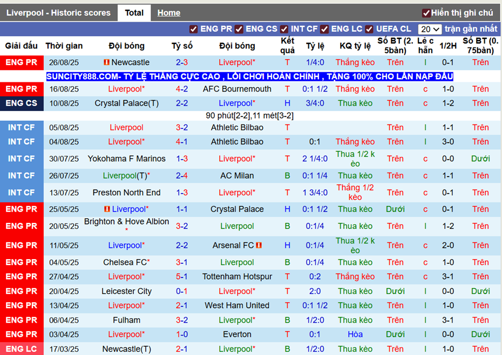Viewport: 502px width, 355px height.
Task: Click the Tottenham Hotspur team name
Action: pos(237,276)
